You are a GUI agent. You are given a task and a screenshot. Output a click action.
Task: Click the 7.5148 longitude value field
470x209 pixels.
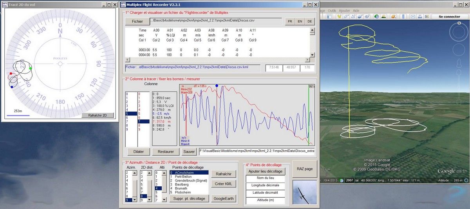(274, 68)
